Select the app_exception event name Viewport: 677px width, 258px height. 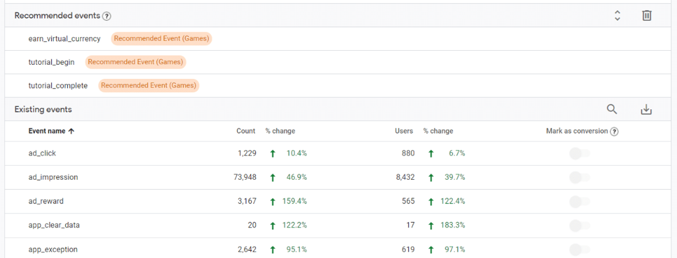click(53, 249)
